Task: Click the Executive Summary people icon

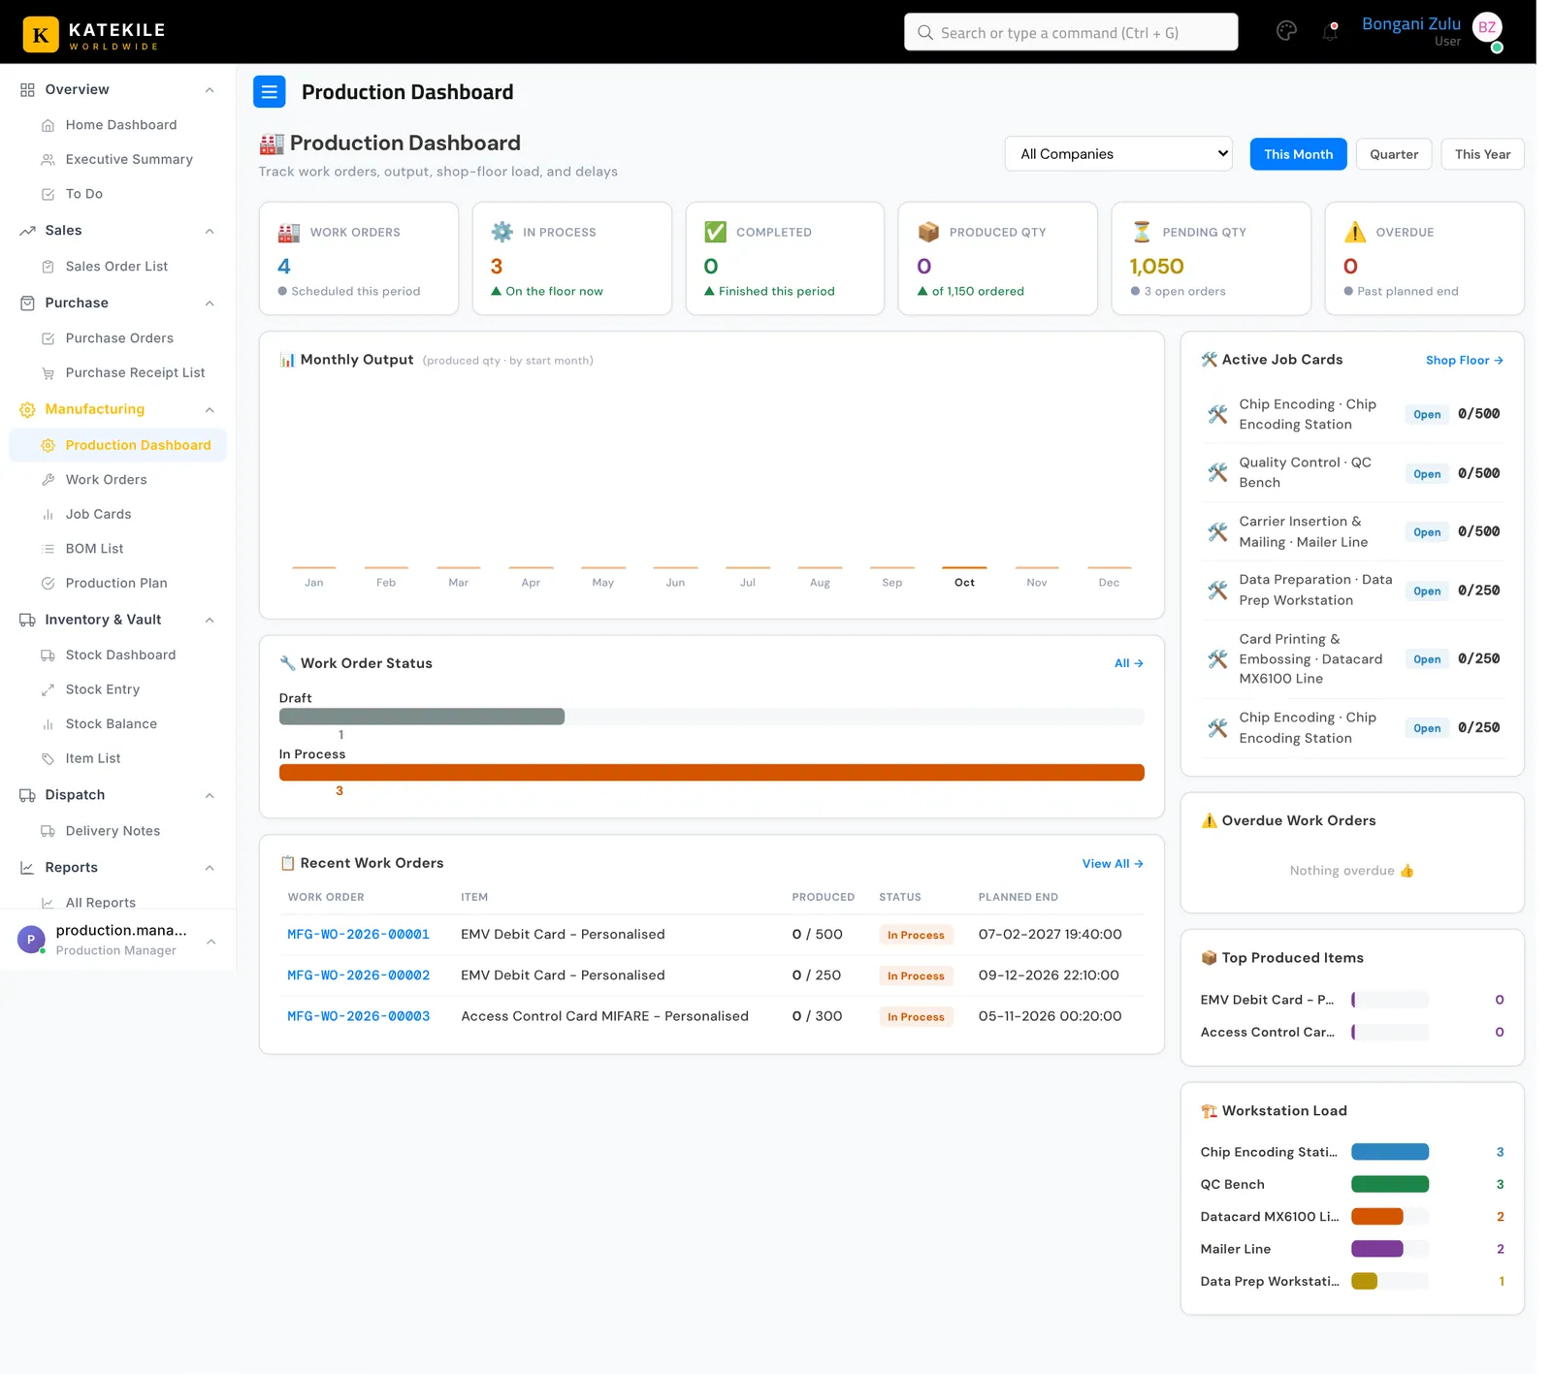Action: coord(48,160)
